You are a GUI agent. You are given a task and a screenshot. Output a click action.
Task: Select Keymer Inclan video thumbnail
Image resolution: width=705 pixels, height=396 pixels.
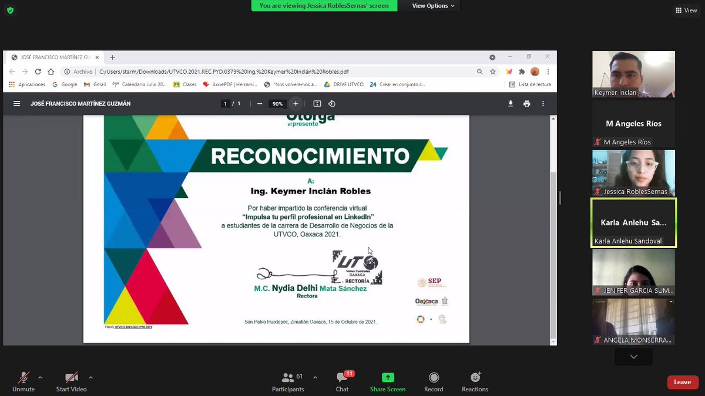pyautogui.click(x=633, y=74)
